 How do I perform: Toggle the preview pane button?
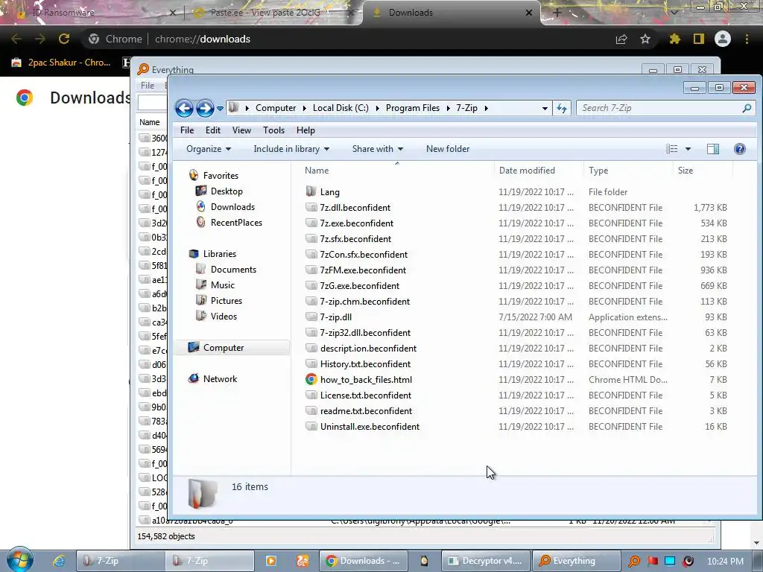[x=713, y=149]
